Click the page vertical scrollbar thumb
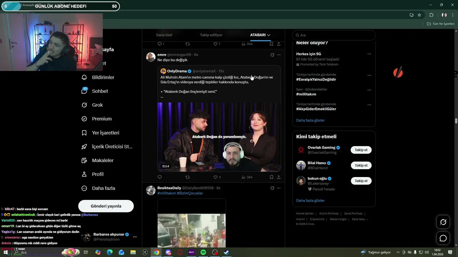 (456, 121)
